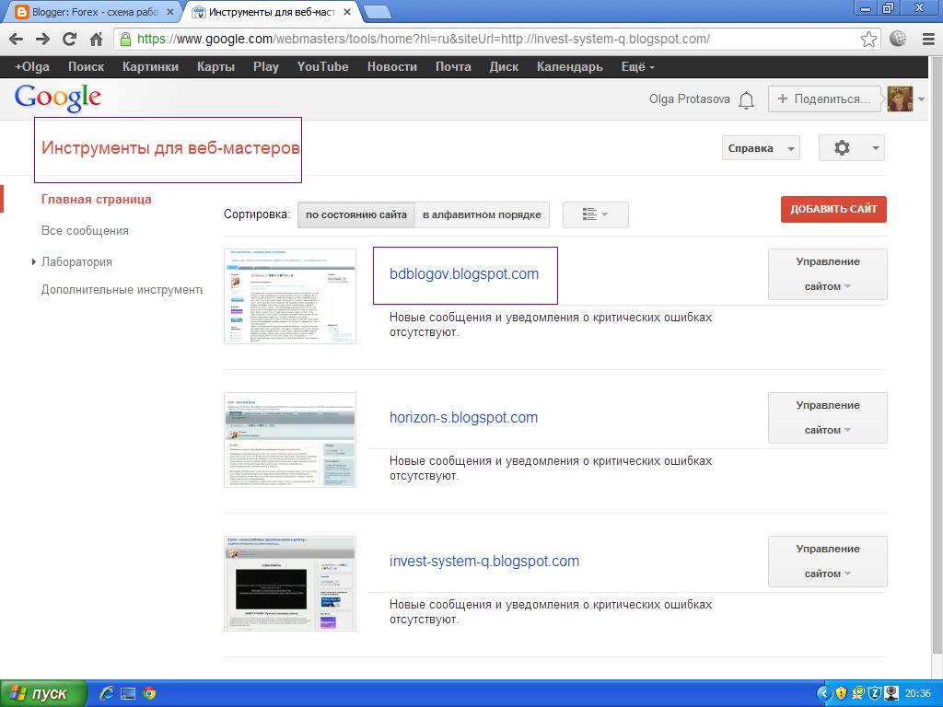This screenshot has width=943, height=707.
Task: Open account dropdown arrow next to avatar
Action: [921, 99]
